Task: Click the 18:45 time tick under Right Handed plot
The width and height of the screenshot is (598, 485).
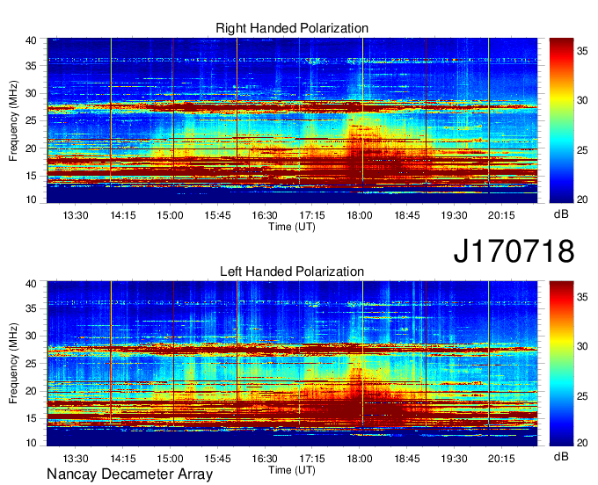Action: [x=407, y=215]
